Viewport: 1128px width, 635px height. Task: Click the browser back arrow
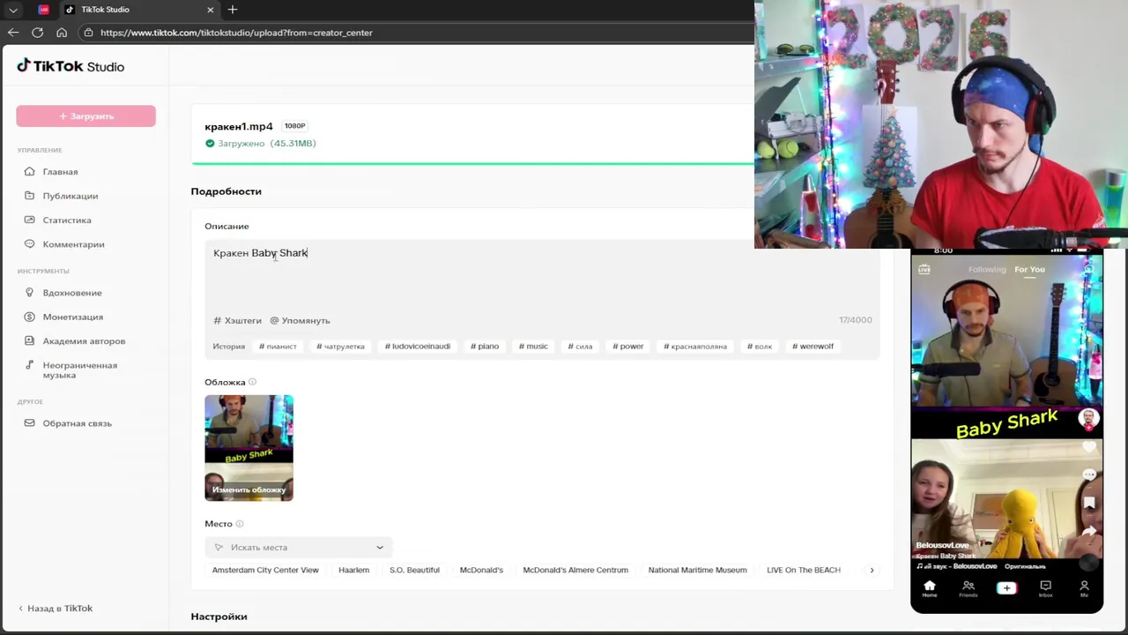(x=12, y=33)
